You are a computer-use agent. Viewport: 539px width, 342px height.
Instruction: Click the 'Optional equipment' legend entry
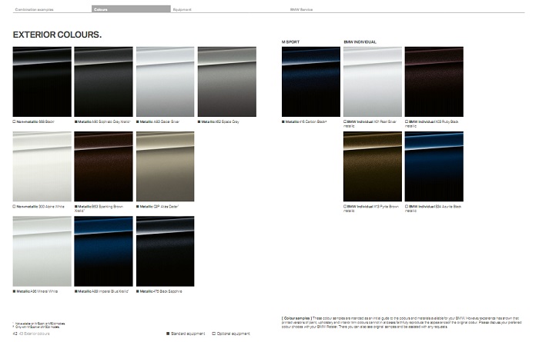point(231,334)
